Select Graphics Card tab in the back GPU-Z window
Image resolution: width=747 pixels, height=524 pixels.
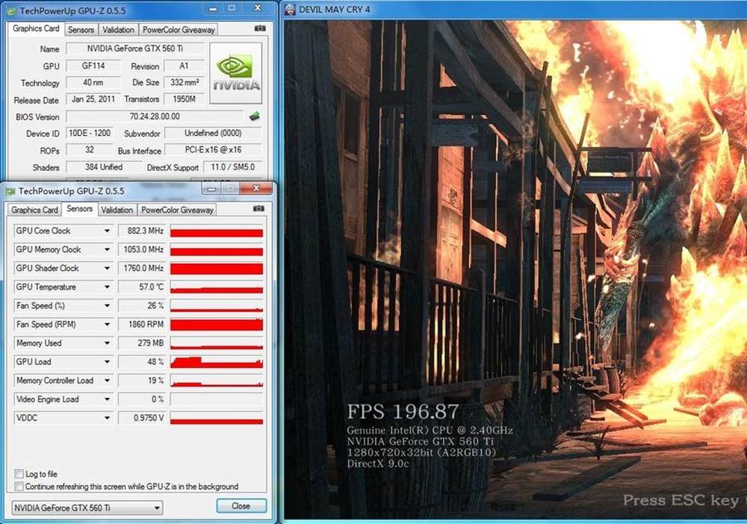click(36, 28)
